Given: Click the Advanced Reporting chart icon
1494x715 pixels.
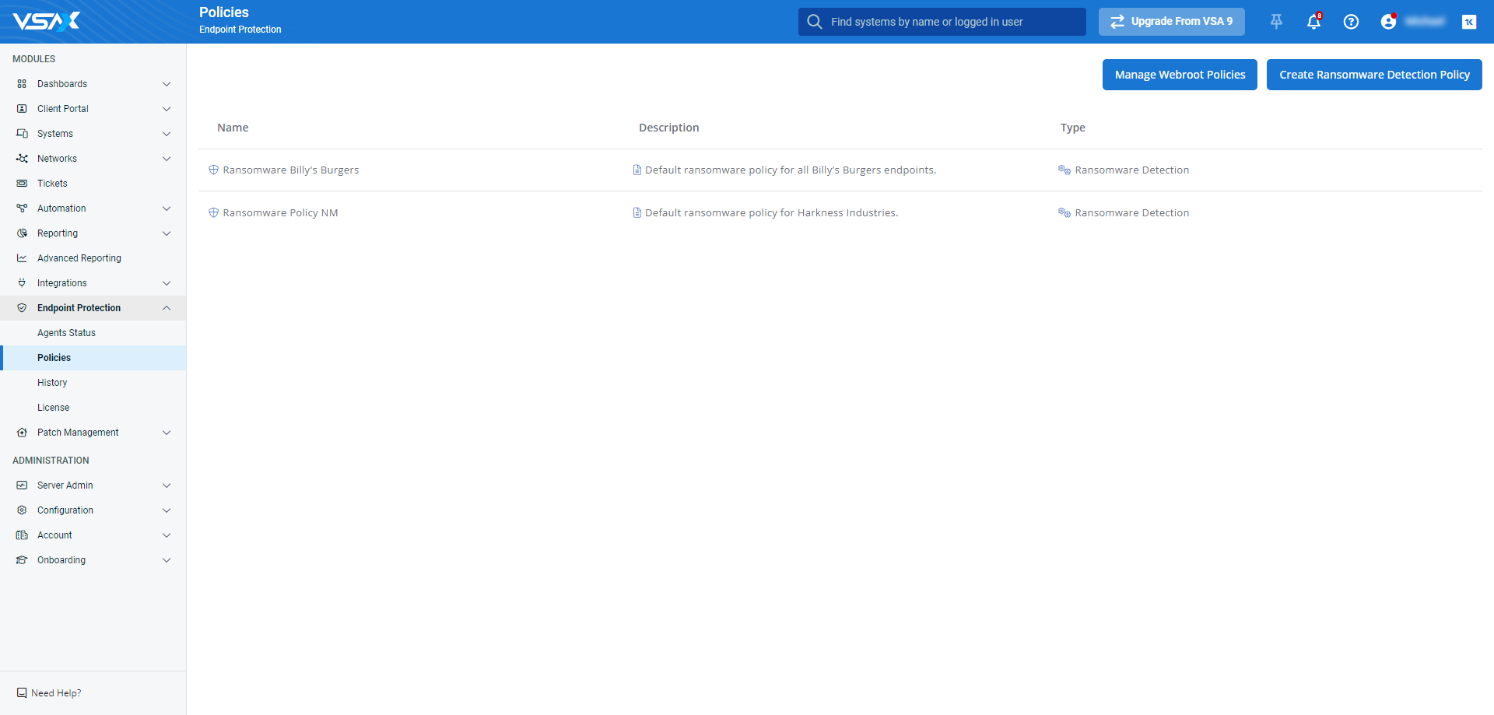Looking at the screenshot, I should pyautogui.click(x=22, y=258).
